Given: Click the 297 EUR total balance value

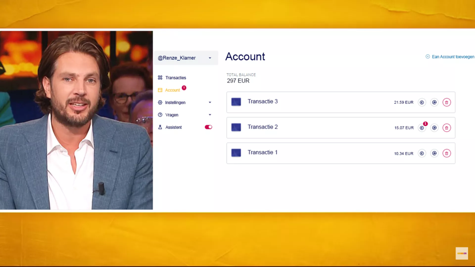Looking at the screenshot, I should [x=238, y=81].
